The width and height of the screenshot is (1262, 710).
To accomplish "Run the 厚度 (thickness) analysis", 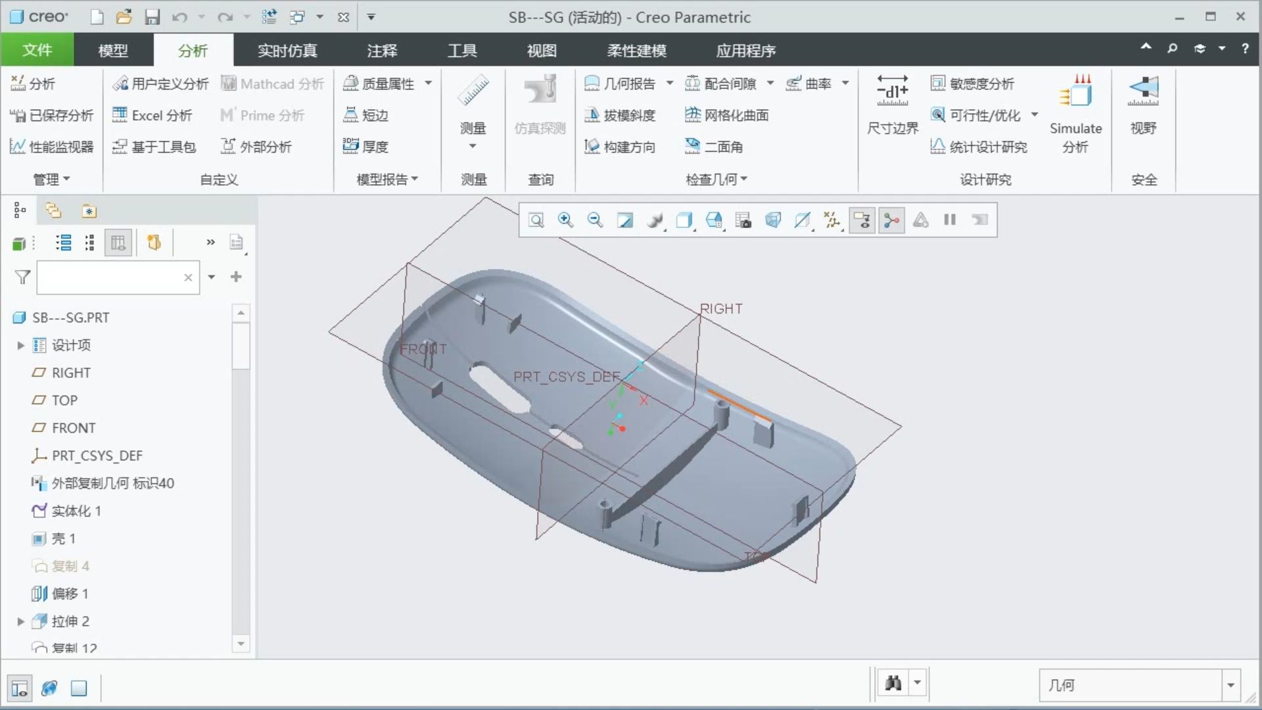I will click(367, 147).
